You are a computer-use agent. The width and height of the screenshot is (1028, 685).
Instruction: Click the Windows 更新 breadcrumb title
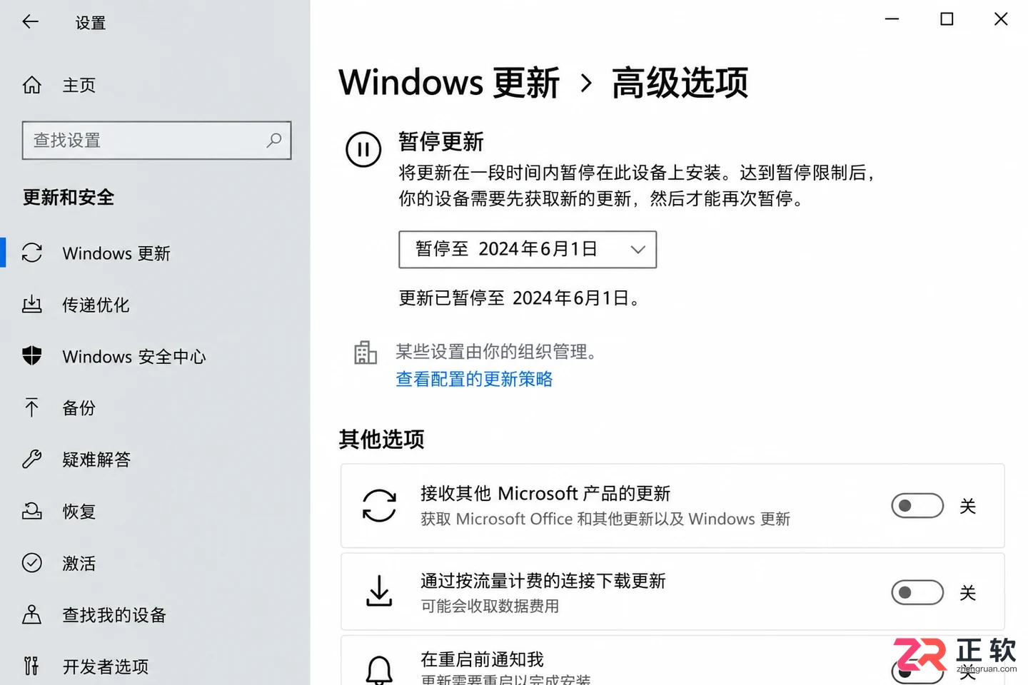pyautogui.click(x=449, y=83)
